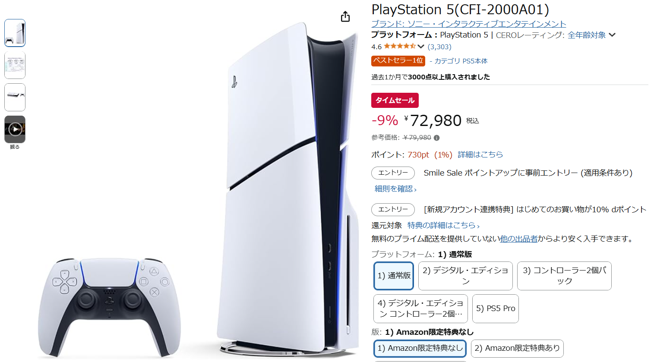The image size is (654, 362).
Task: Open the 3,303 reviews link
Action: click(x=439, y=47)
